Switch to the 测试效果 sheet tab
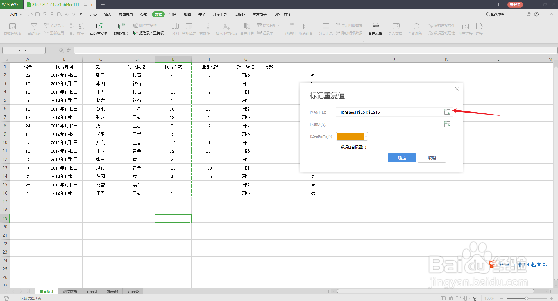The width and height of the screenshot is (558, 301). click(70, 291)
